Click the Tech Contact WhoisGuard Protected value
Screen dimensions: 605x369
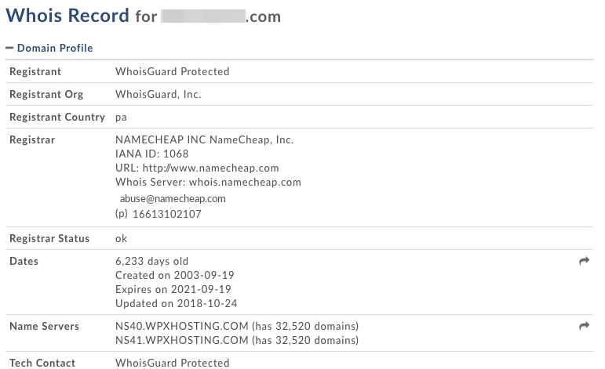click(172, 363)
